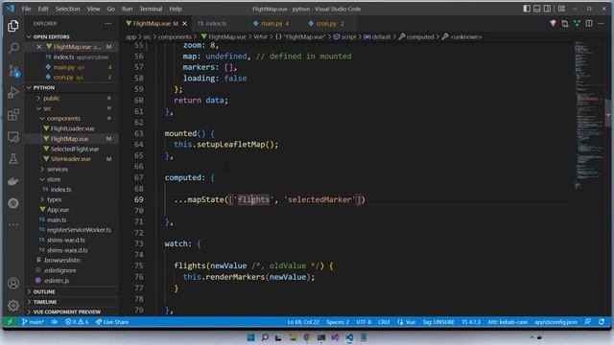Change indentation via Spaces: 2
The height and width of the screenshot is (345, 614).
click(338, 322)
